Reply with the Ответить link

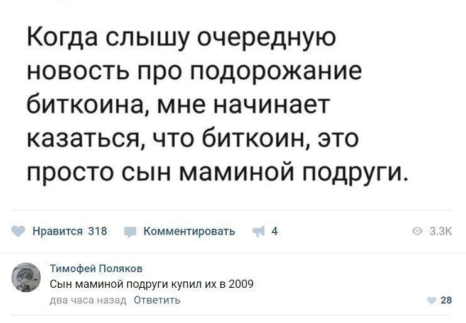point(157,300)
